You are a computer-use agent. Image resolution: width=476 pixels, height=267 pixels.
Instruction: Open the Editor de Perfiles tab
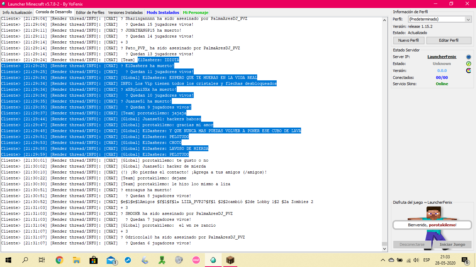coord(90,13)
